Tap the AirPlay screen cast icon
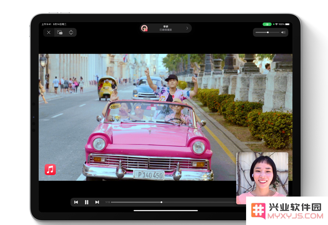Image resolution: width=328 pixels, height=225 pixels. click(x=71, y=33)
